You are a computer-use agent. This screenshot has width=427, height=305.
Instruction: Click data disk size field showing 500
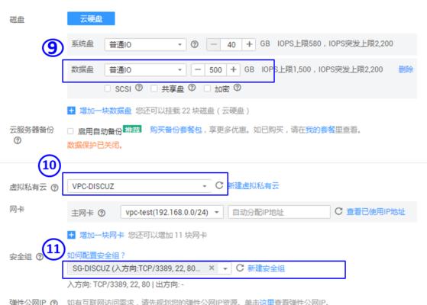(x=215, y=70)
